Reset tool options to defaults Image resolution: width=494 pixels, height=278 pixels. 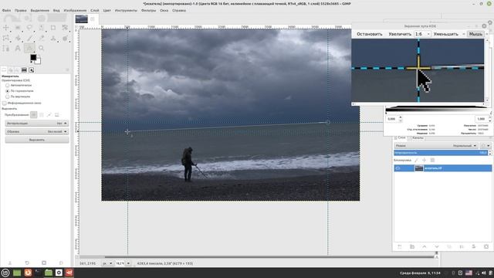tap(61, 263)
